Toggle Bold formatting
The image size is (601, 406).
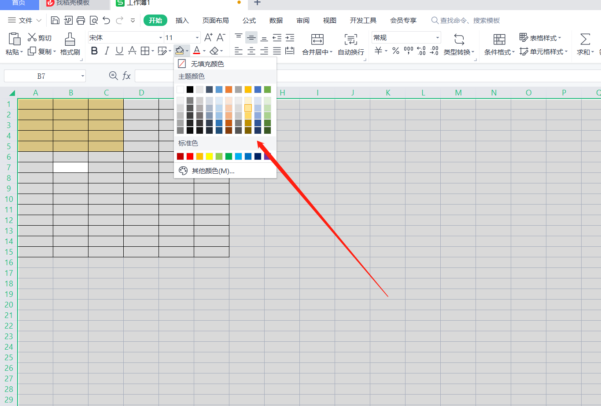click(94, 51)
